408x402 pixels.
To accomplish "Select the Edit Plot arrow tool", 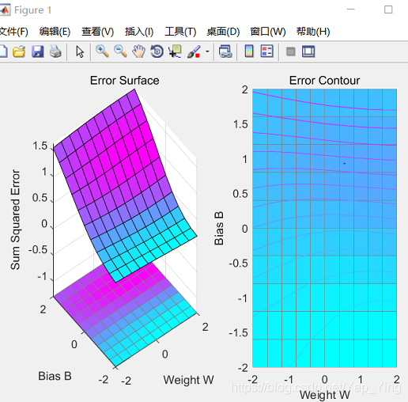I will 80,51.
